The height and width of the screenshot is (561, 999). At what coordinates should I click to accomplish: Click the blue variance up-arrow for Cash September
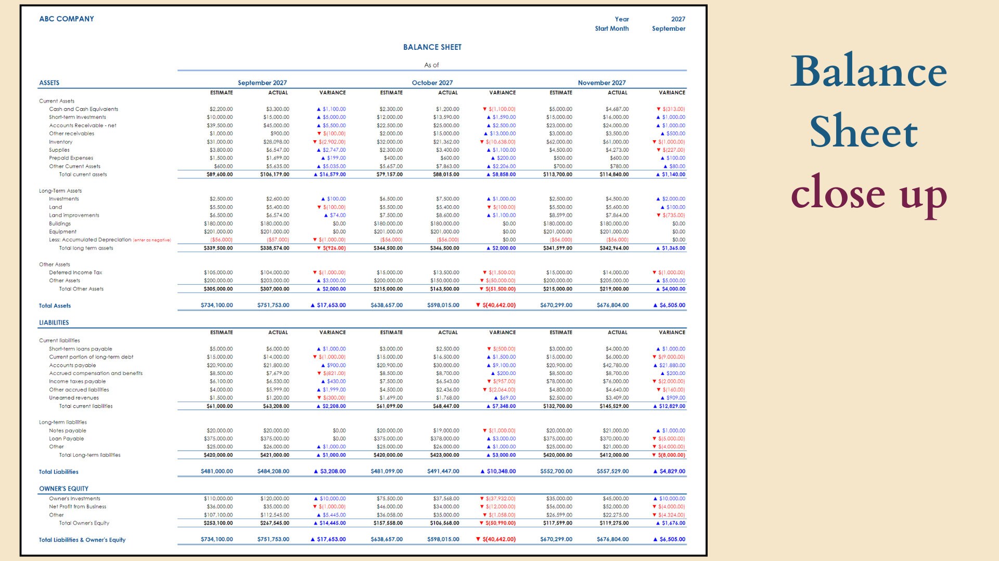(x=319, y=109)
